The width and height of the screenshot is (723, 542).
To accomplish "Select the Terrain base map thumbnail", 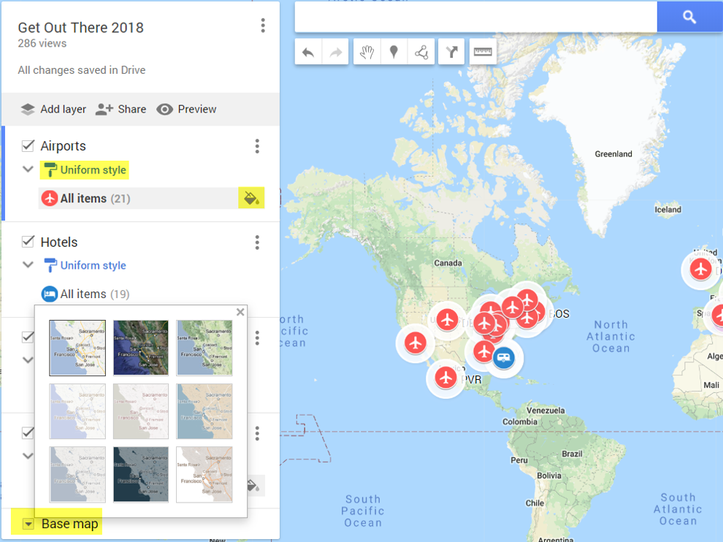I will point(204,348).
